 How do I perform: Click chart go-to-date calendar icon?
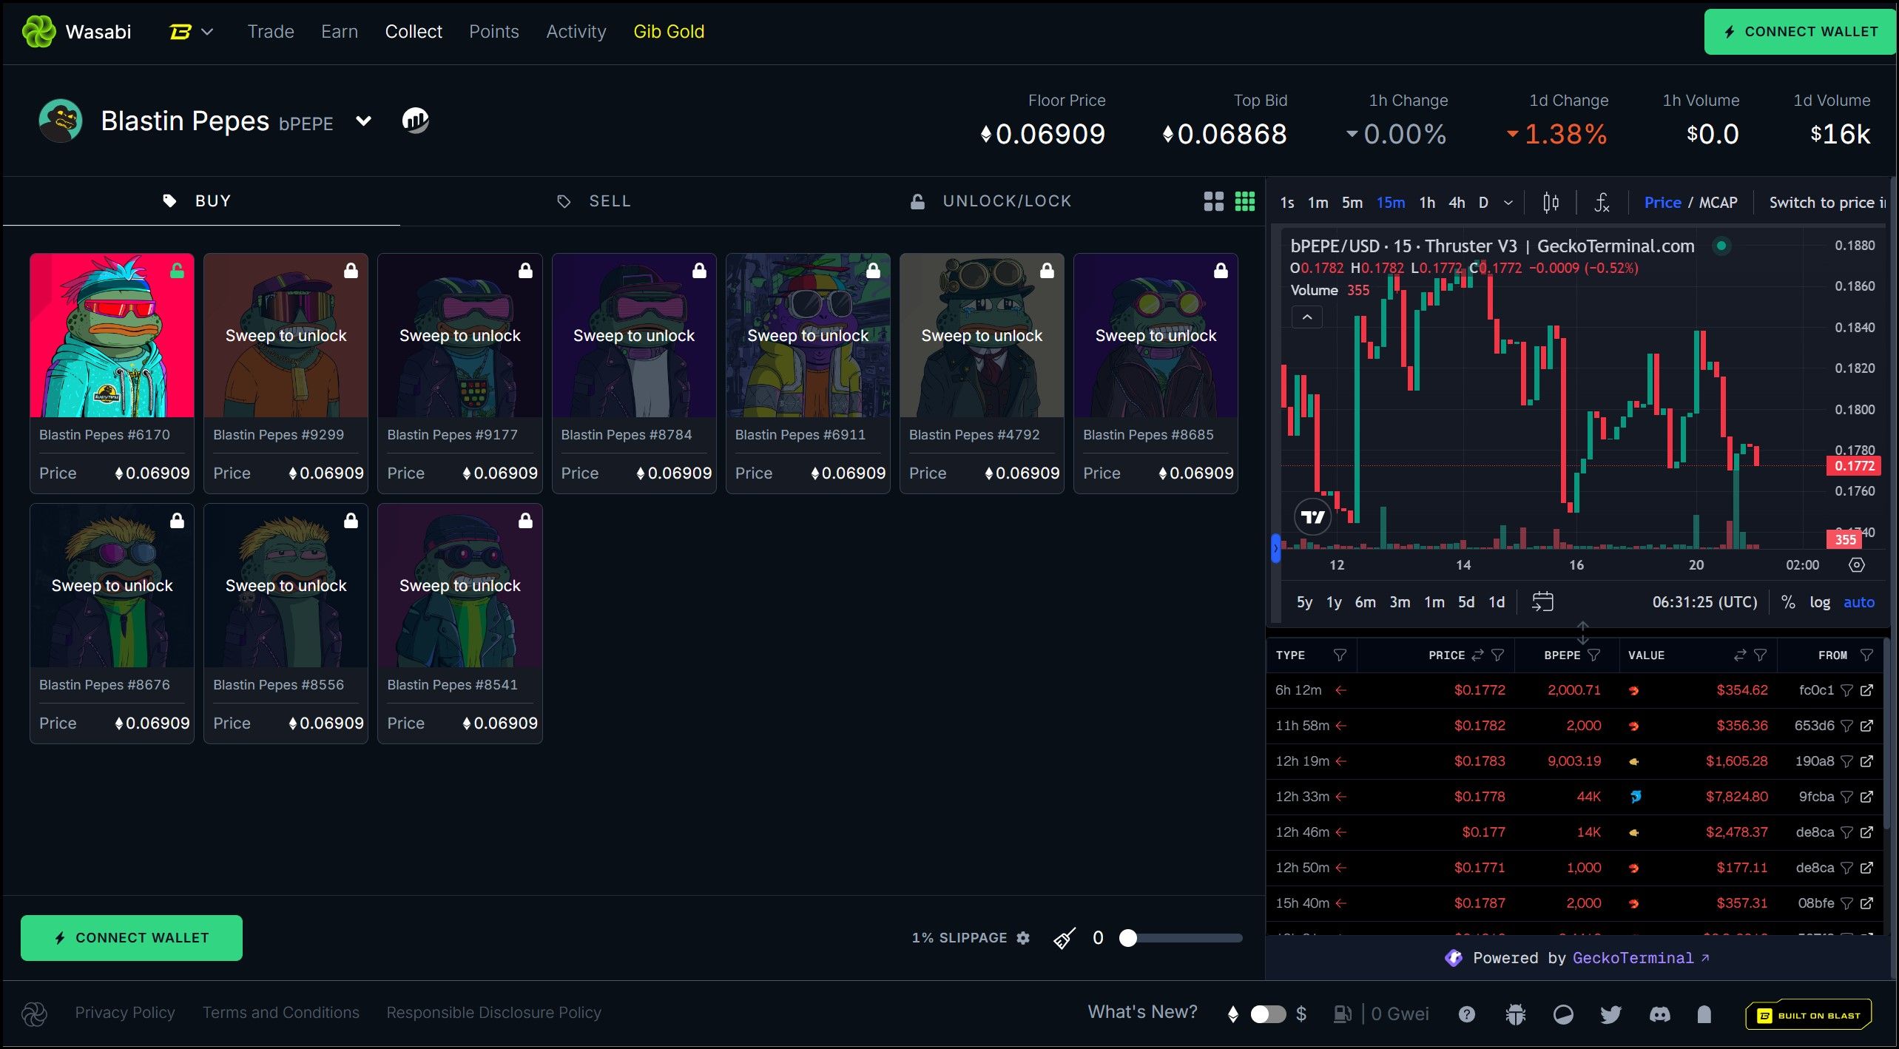pyautogui.click(x=1542, y=601)
